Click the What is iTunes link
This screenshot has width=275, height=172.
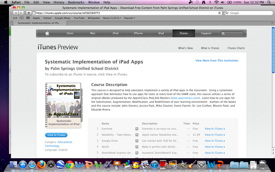point(210,48)
